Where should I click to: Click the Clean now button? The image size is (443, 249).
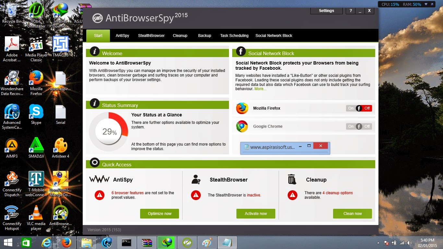(x=353, y=214)
